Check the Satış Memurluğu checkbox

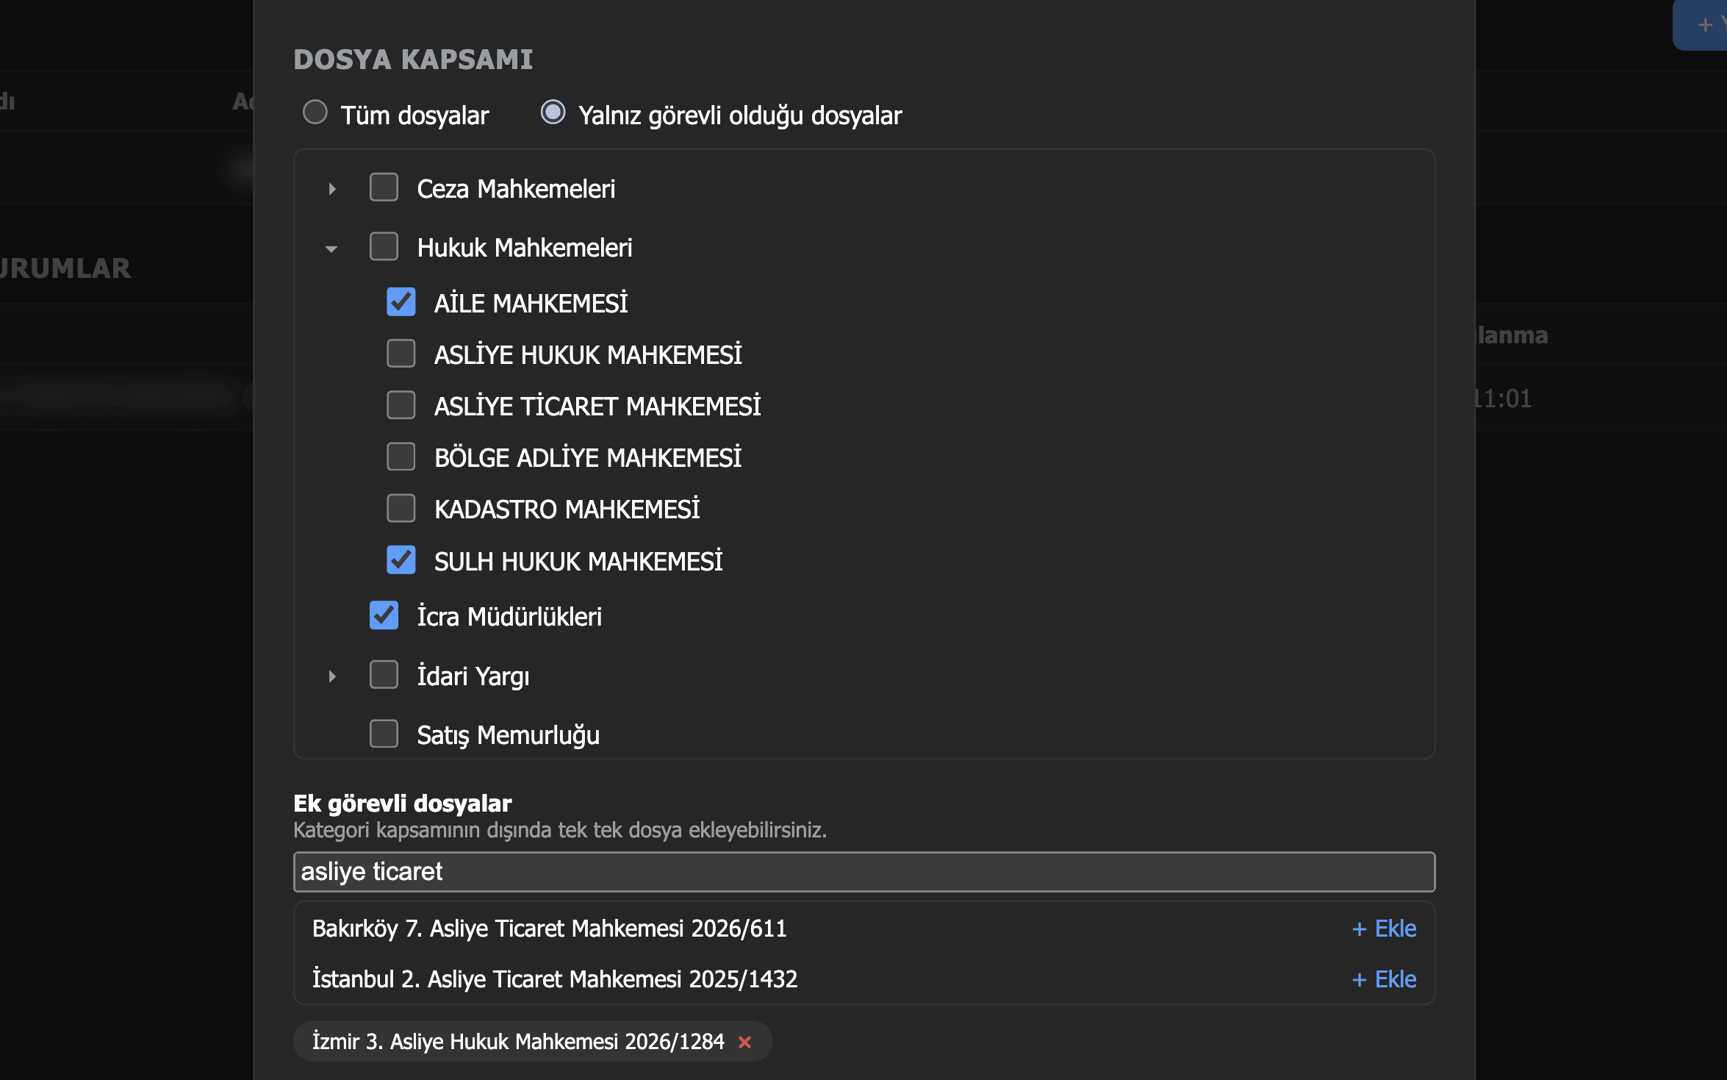(384, 734)
